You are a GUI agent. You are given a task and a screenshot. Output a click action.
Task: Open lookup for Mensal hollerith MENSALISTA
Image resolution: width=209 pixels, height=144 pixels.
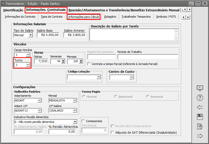coord(75,100)
